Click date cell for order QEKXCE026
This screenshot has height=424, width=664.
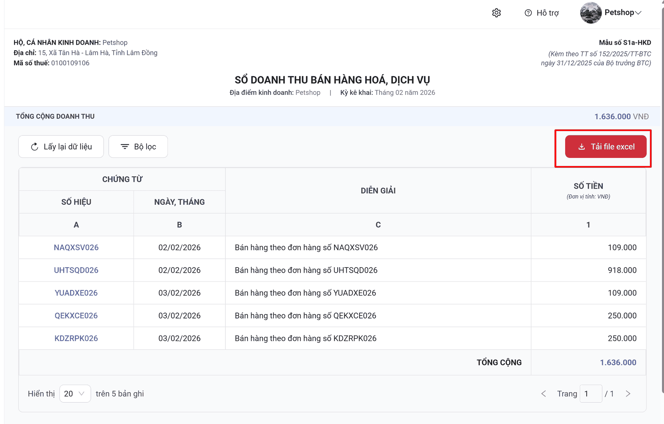179,316
